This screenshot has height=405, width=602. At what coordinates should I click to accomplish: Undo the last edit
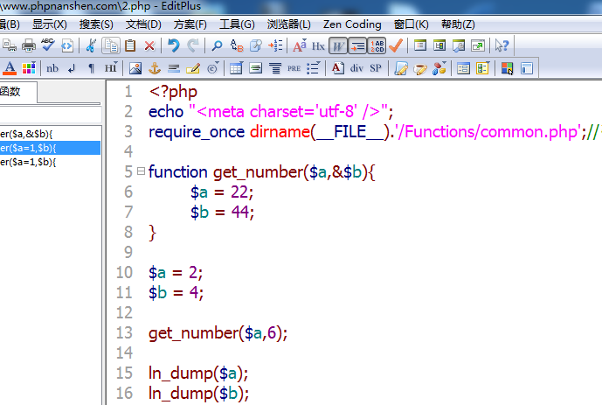[x=174, y=45]
